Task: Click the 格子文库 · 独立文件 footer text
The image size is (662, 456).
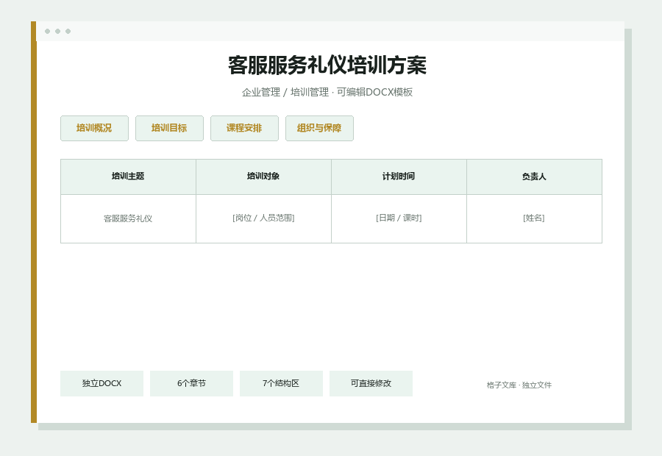Action: (519, 385)
